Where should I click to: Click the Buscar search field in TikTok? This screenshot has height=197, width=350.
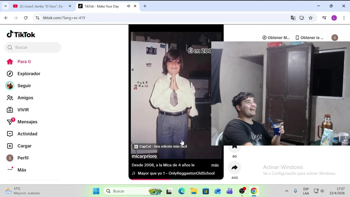point(33,47)
